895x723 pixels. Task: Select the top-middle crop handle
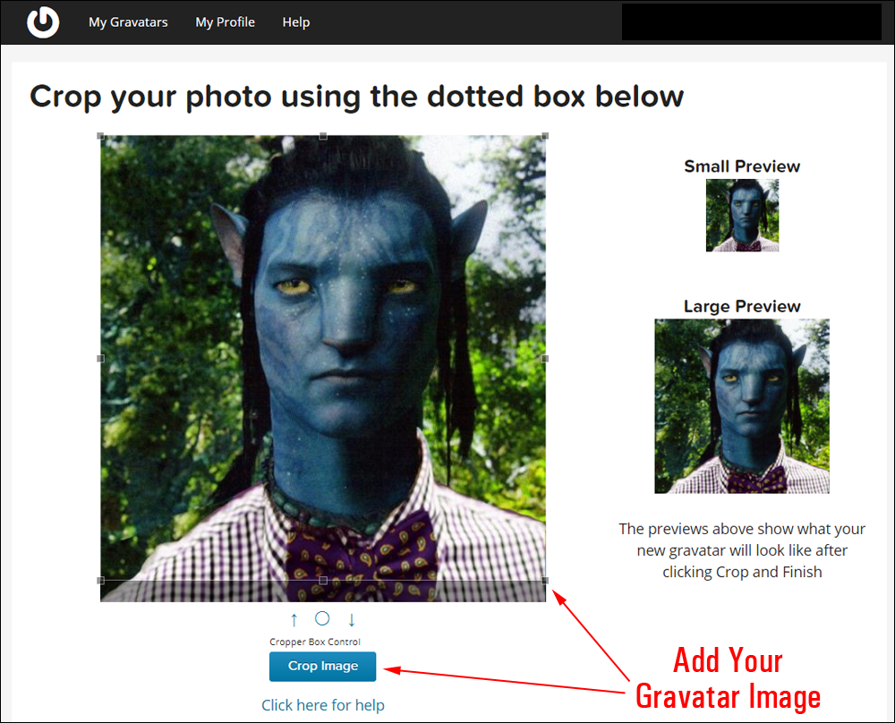[x=323, y=136]
